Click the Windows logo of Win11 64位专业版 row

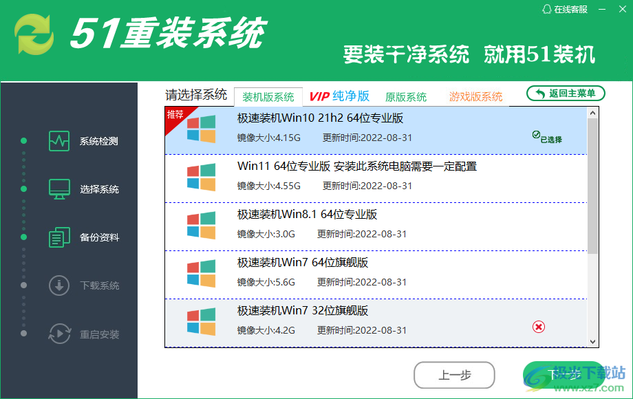[201, 177]
